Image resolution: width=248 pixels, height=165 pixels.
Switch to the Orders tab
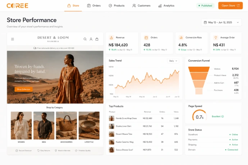[94, 6]
